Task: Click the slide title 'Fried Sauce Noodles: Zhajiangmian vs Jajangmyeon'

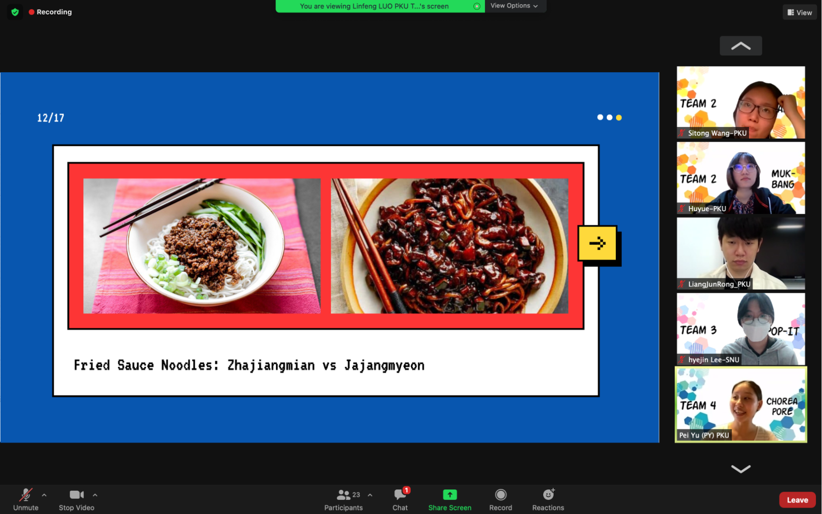Action: click(x=249, y=365)
